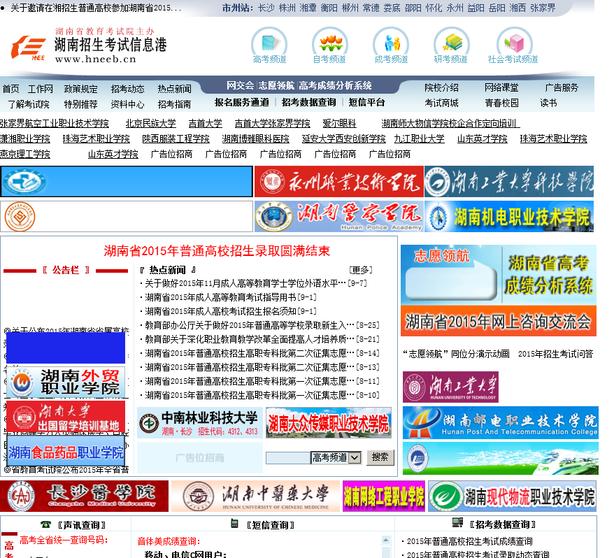Screen dimensions: 614x558
Task: Click the mobile phone icon beside 短信查询
Action: point(234,523)
